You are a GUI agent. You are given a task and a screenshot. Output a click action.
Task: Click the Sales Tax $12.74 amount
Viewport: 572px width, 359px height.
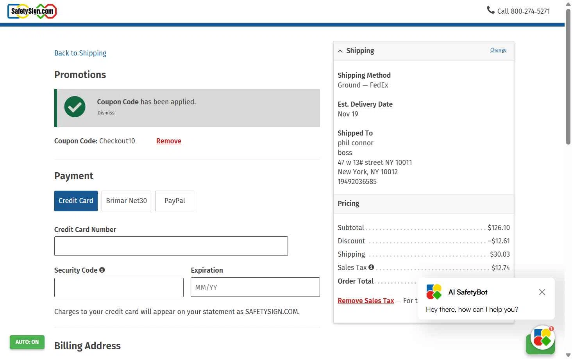click(x=500, y=268)
